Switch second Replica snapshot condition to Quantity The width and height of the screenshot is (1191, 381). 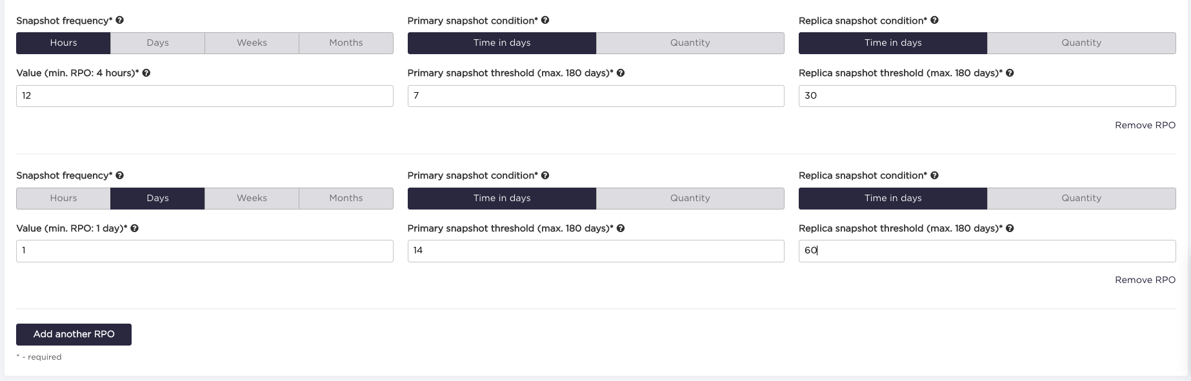[x=1081, y=199]
